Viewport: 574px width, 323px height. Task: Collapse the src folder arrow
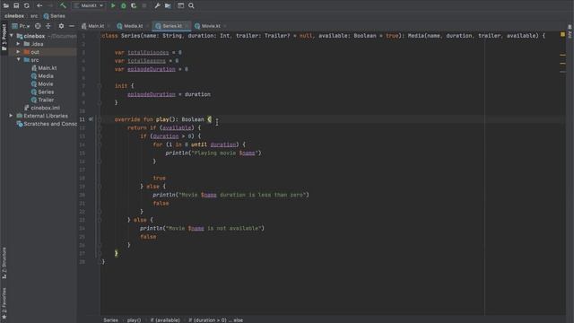18,60
